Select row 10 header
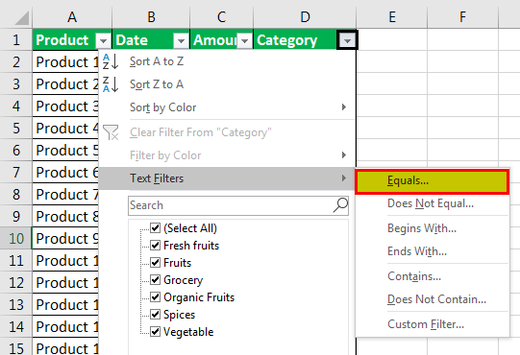 coord(16,239)
